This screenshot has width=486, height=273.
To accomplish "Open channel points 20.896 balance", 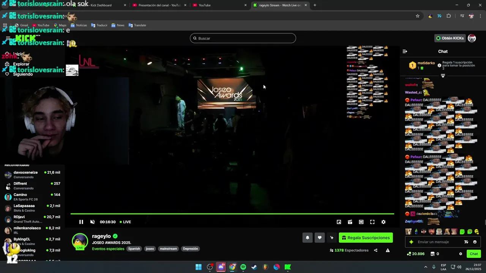I will click(415, 254).
